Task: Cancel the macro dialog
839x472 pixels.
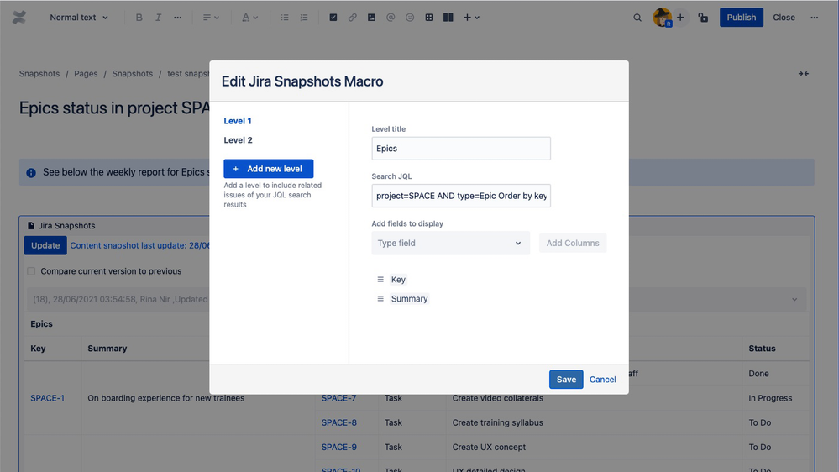Action: pyautogui.click(x=602, y=380)
